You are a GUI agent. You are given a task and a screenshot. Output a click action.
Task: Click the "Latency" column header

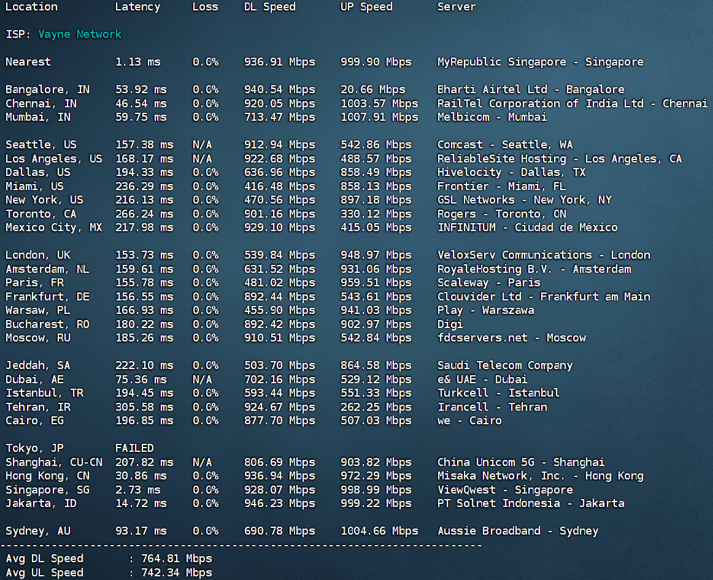[137, 7]
